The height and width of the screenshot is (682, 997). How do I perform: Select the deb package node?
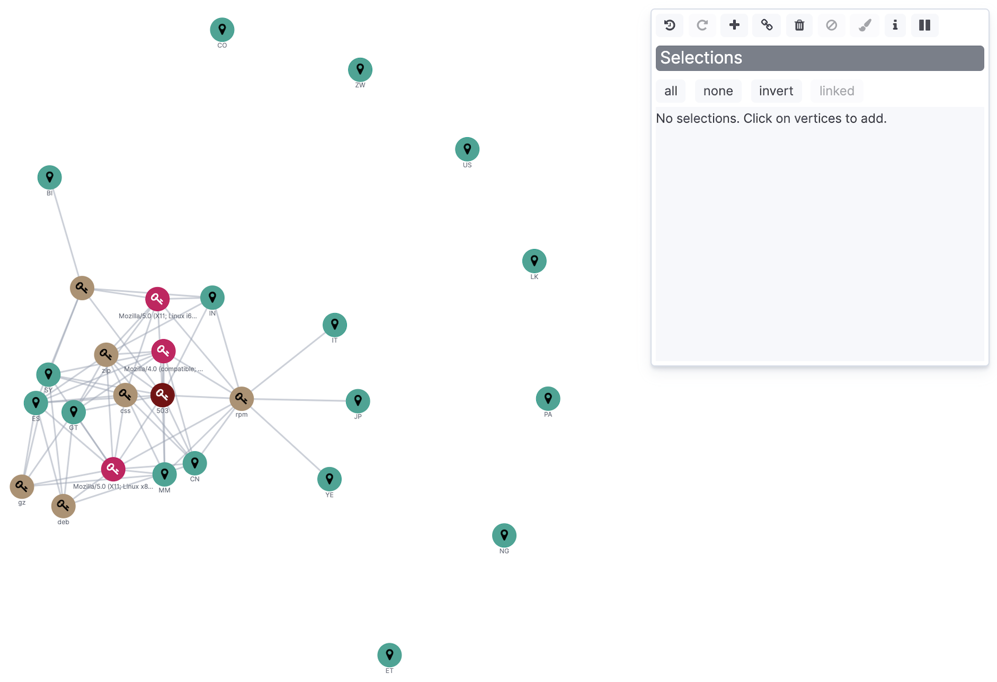[63, 506]
